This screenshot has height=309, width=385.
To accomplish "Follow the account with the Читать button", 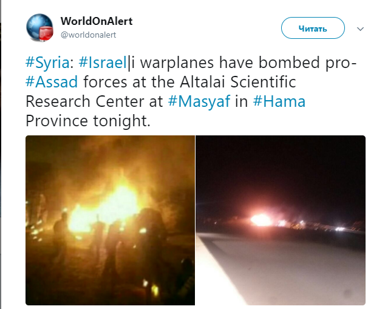I will click(313, 28).
